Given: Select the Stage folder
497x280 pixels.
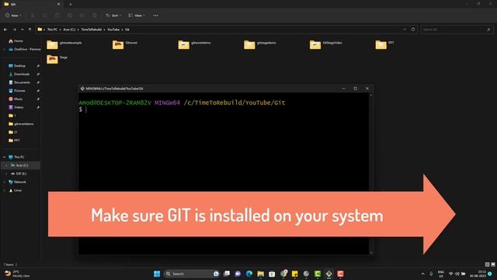Looking at the screenshot, I should coord(57,59).
